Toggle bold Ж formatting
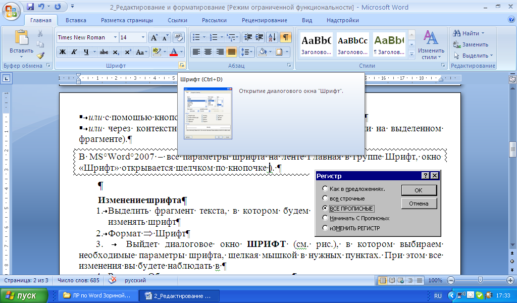 pos(62,52)
